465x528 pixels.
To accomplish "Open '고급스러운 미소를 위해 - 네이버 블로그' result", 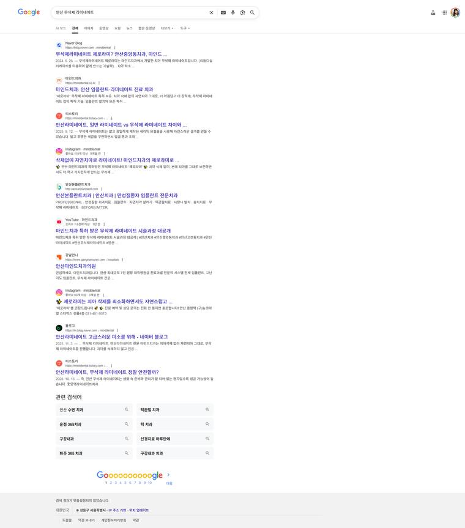I will [111, 337].
